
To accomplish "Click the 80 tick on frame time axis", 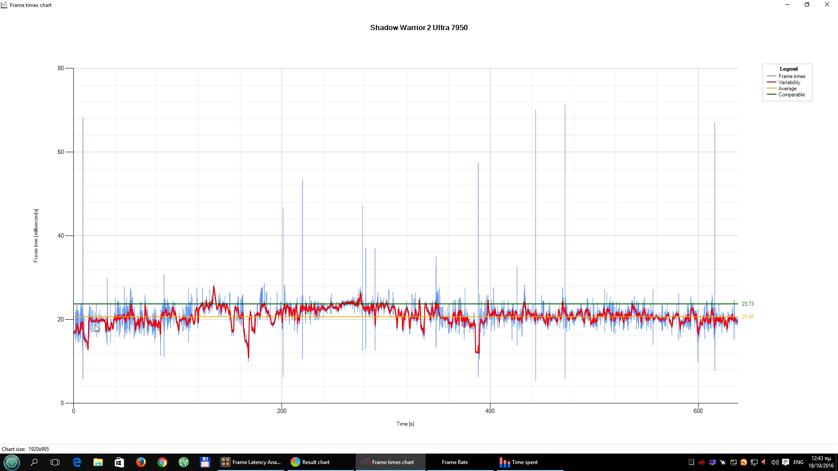I will 61,68.
